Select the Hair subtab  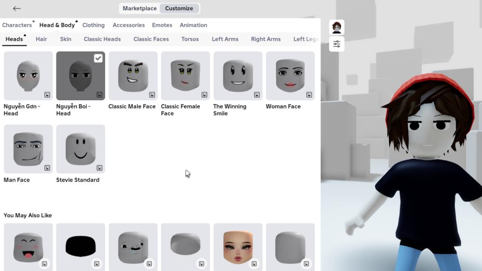coord(41,39)
